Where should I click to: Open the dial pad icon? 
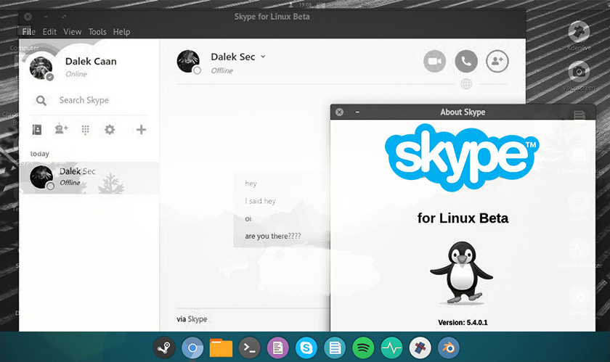click(x=85, y=129)
